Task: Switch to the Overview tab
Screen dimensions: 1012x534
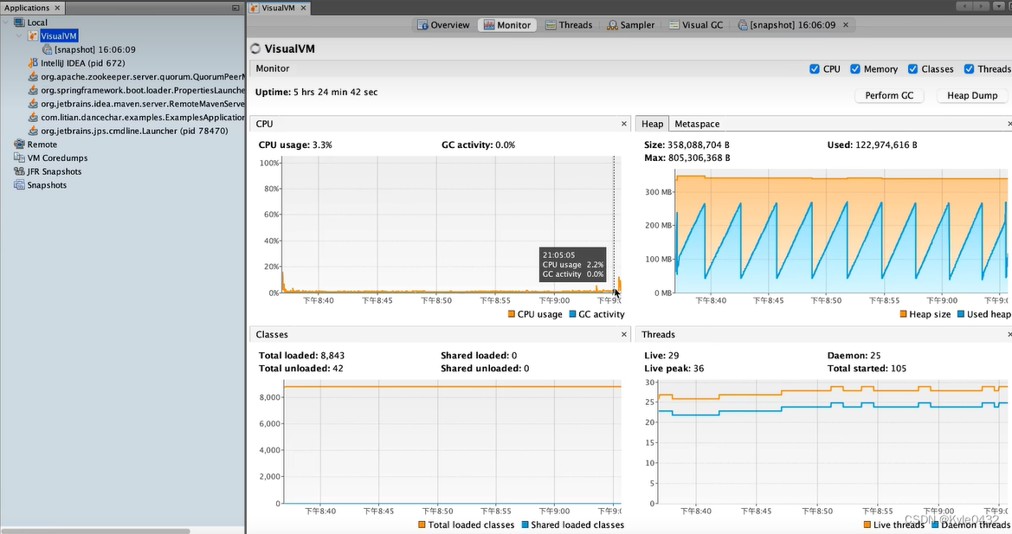Action: [x=443, y=25]
